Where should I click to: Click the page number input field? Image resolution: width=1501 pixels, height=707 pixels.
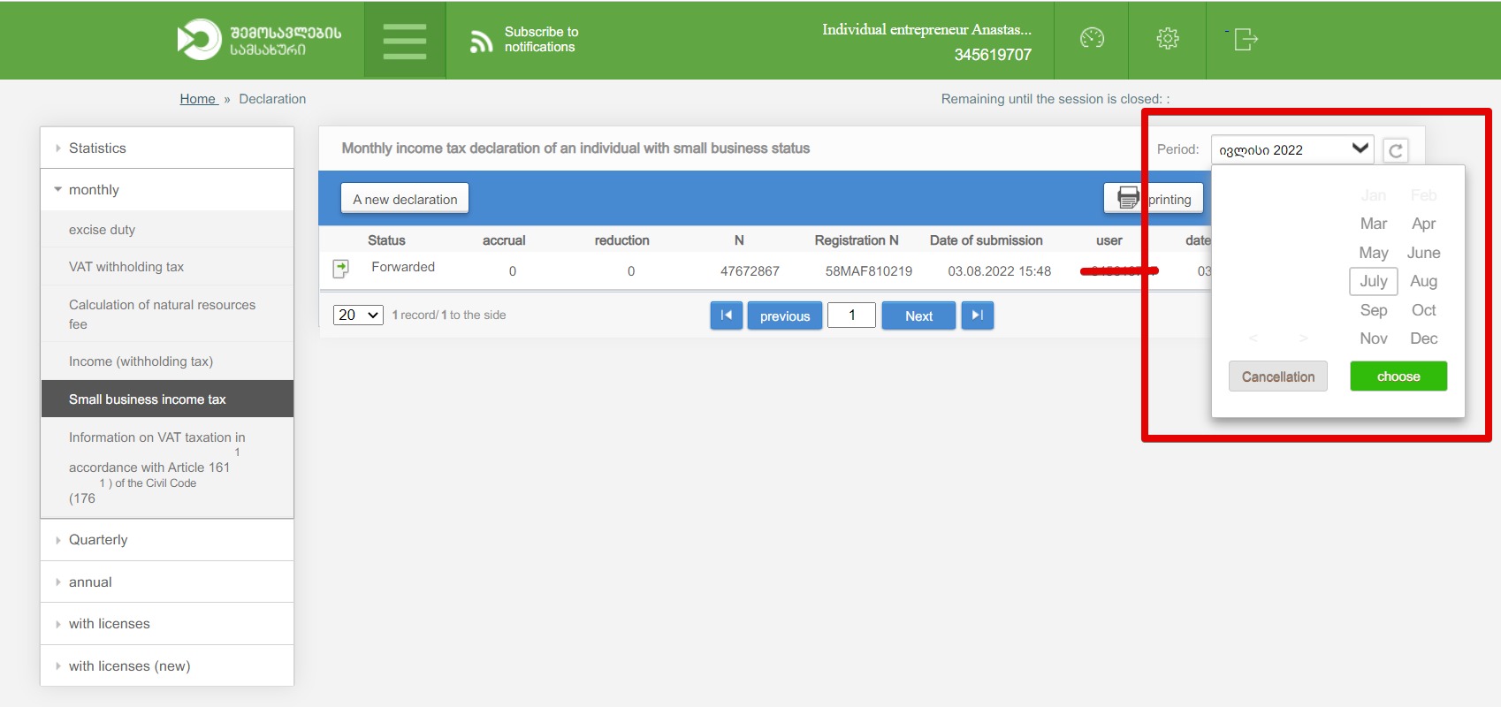click(852, 315)
